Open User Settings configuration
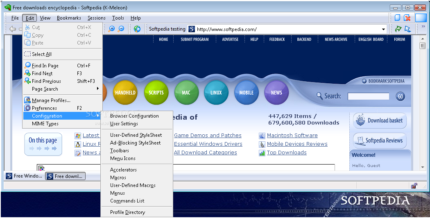Screen dimensions: 430x218 point(137,124)
